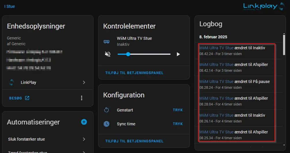Click the Sync time label

pos(126,124)
